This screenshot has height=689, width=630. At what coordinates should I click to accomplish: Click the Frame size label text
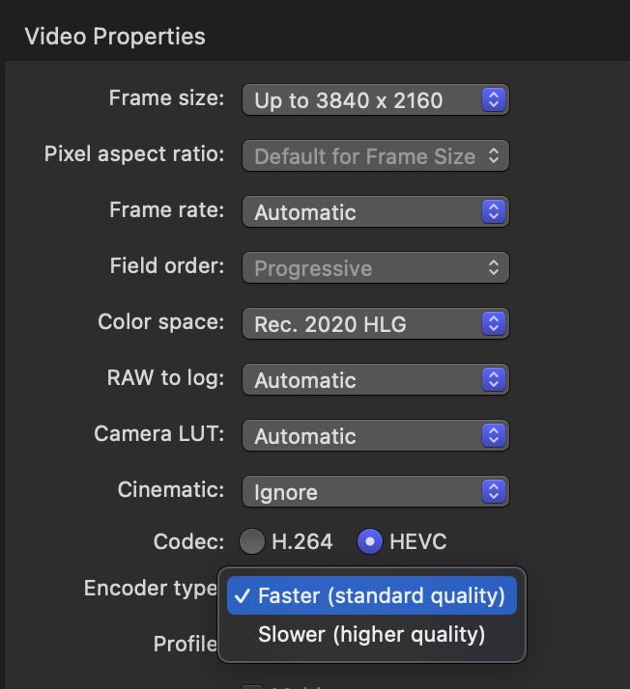pyautogui.click(x=166, y=97)
